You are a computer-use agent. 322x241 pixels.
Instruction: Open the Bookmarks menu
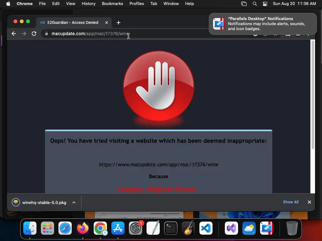[112, 4]
